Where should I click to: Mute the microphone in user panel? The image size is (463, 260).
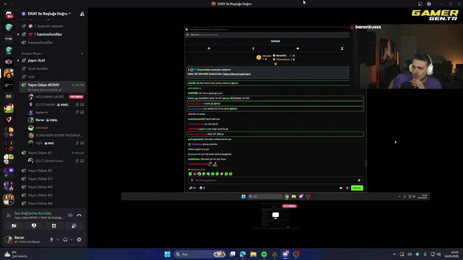[51, 240]
